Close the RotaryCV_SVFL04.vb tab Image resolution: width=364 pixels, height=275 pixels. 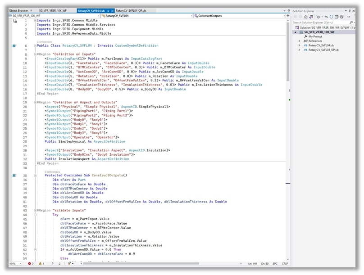(112, 11)
